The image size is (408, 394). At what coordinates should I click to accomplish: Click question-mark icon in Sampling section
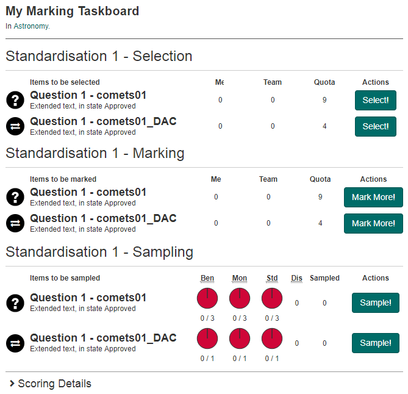tap(15, 303)
